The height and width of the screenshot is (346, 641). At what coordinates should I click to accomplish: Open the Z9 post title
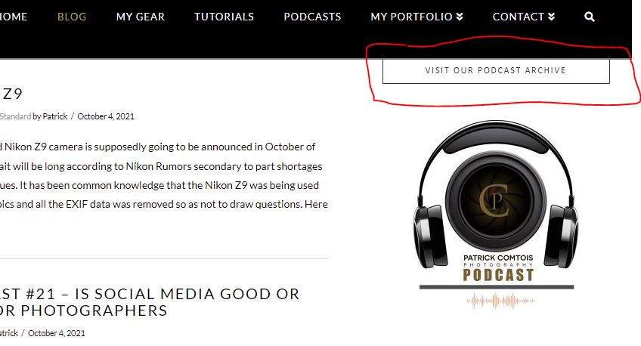[11, 94]
